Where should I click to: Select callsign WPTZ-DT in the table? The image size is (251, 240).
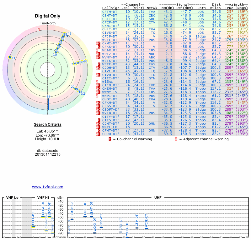pyautogui.click(x=109, y=54)
